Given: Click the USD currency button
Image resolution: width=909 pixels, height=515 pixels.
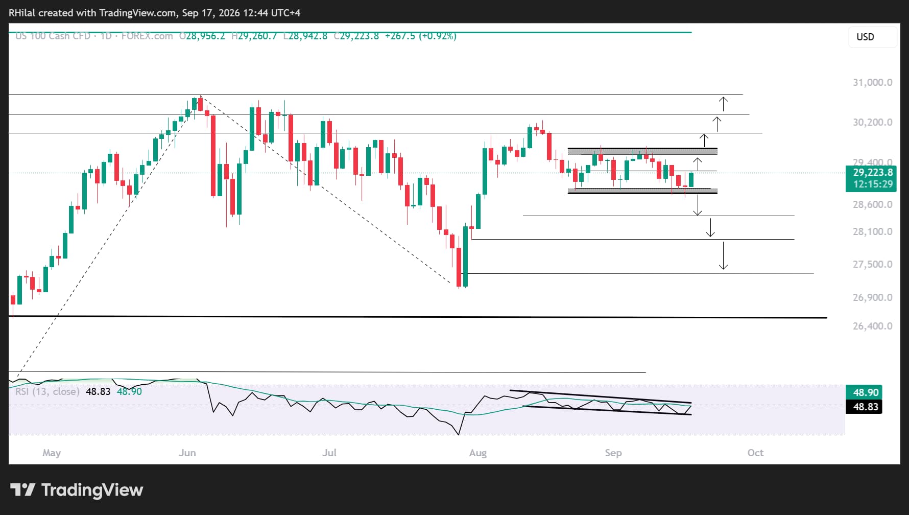Looking at the screenshot, I should coord(872,37).
